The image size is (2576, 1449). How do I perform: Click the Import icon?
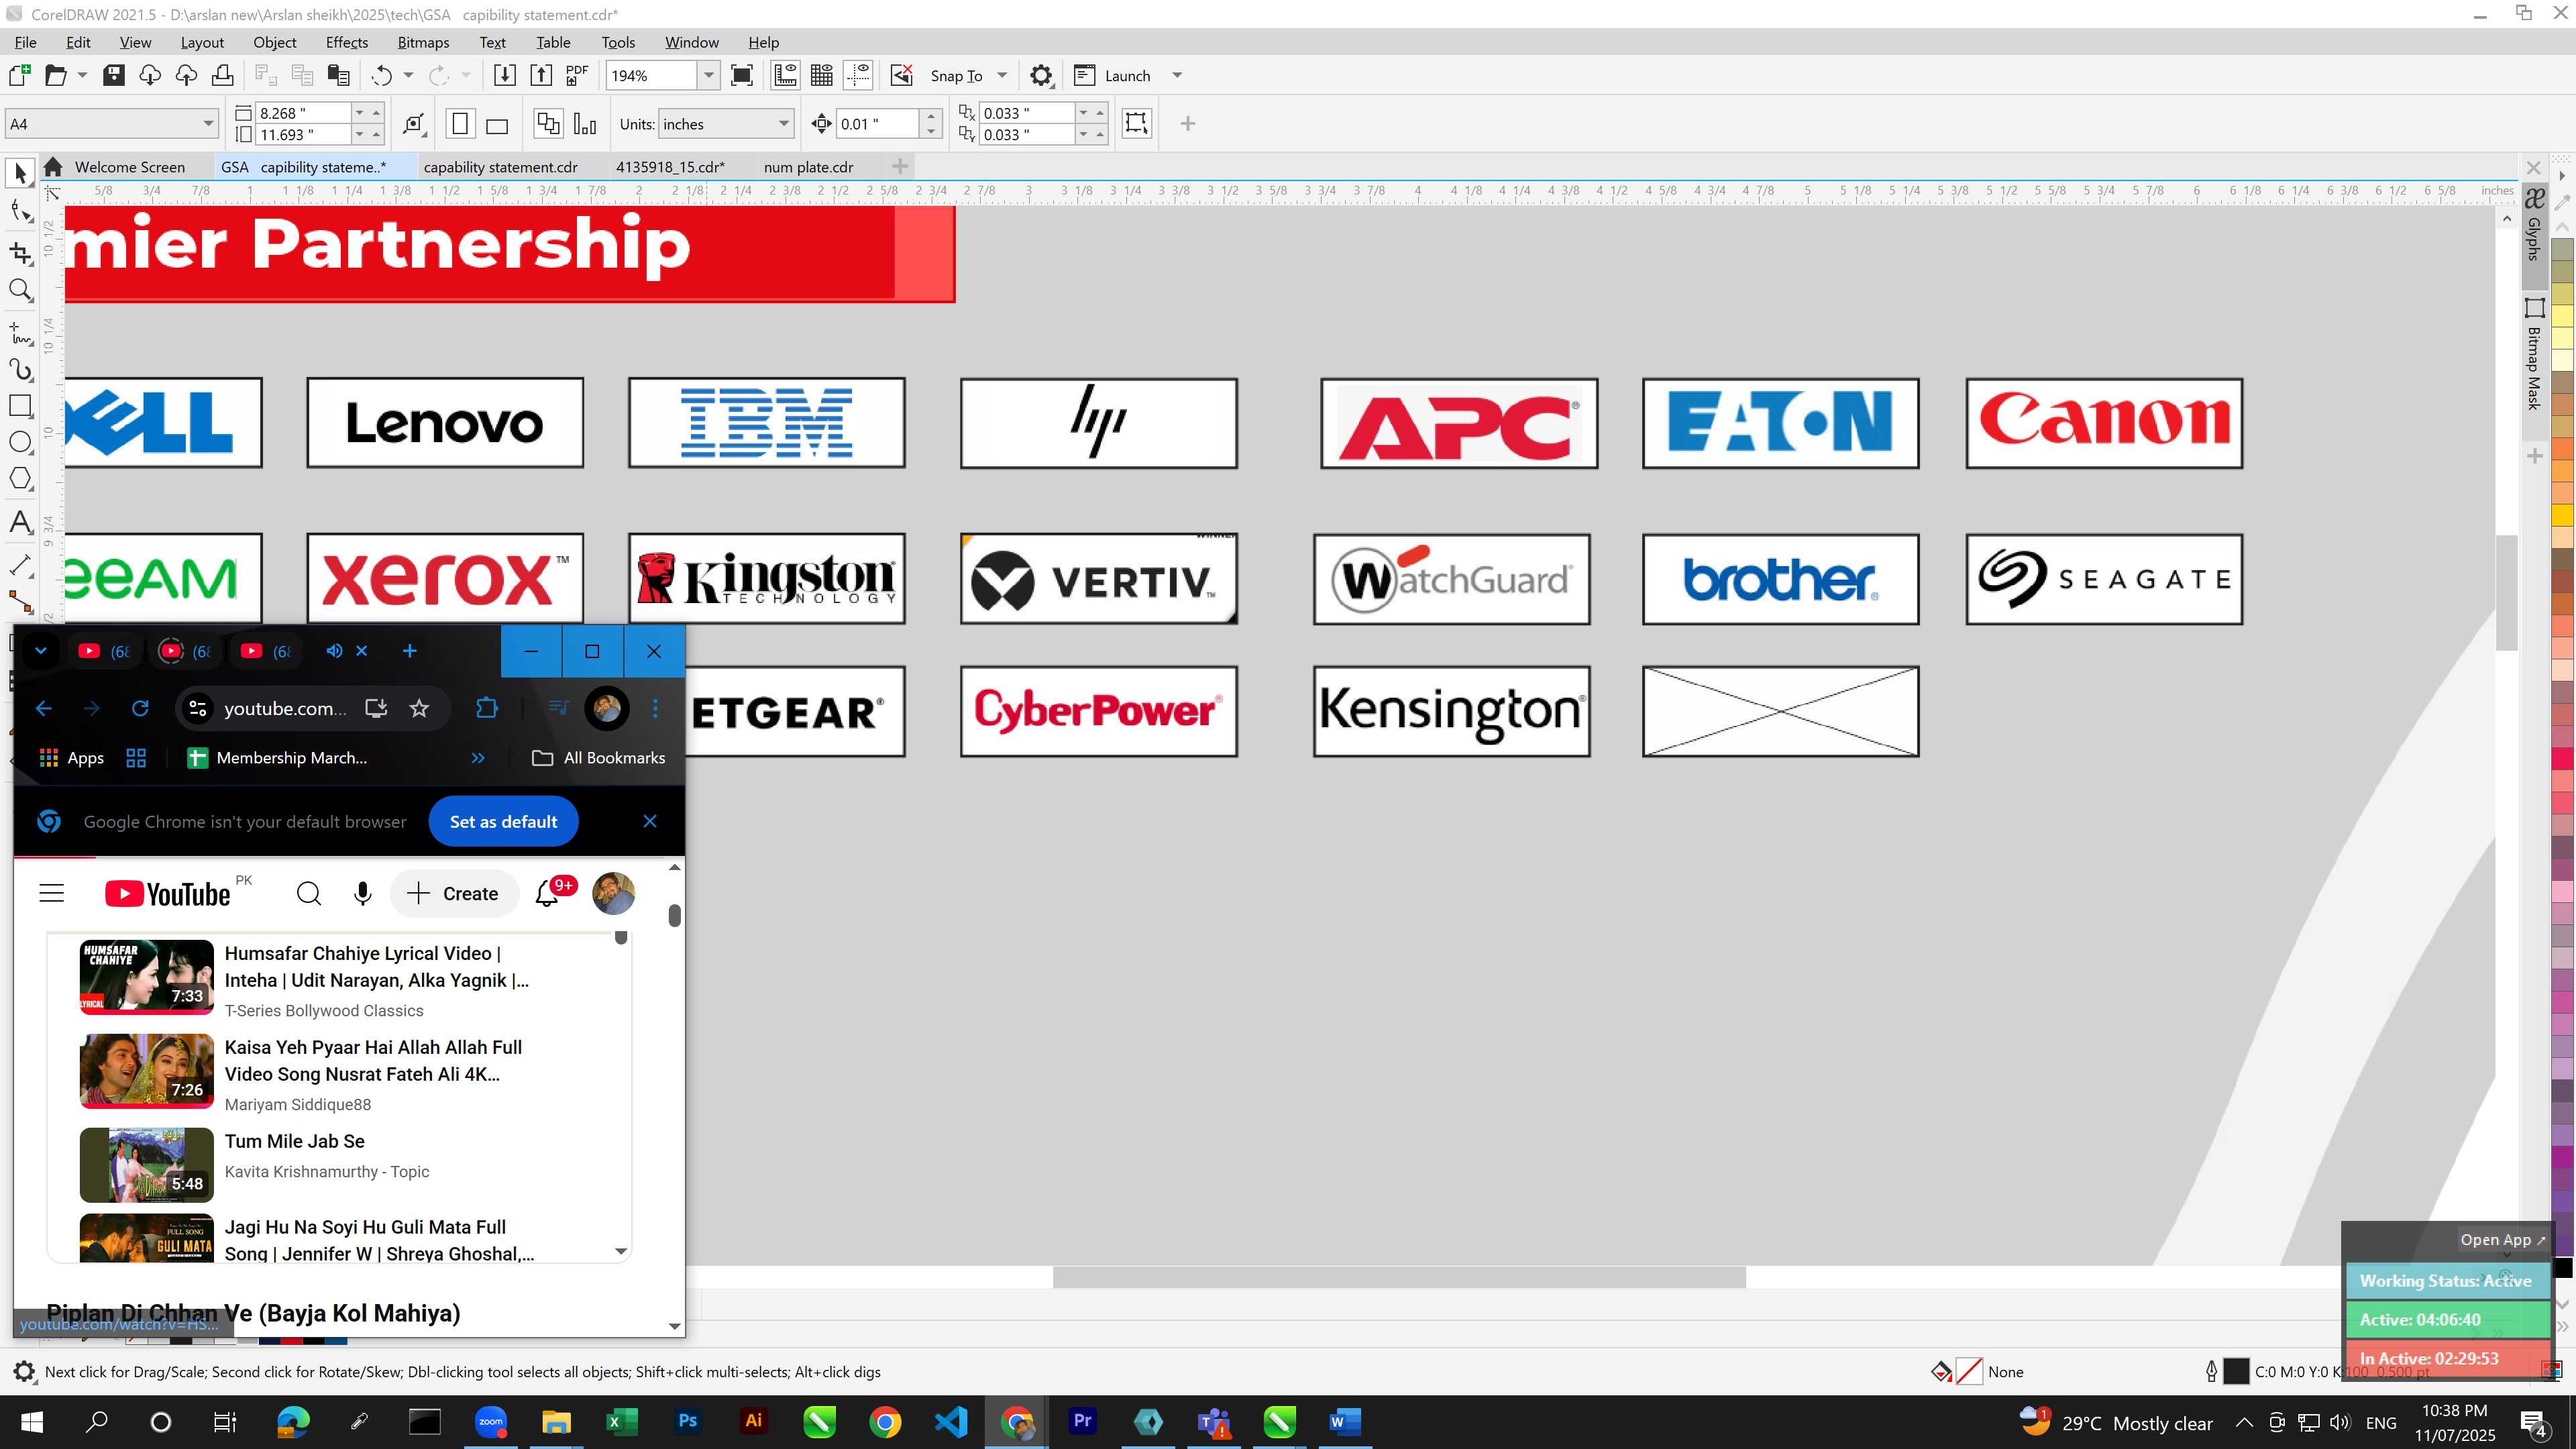pos(505,75)
